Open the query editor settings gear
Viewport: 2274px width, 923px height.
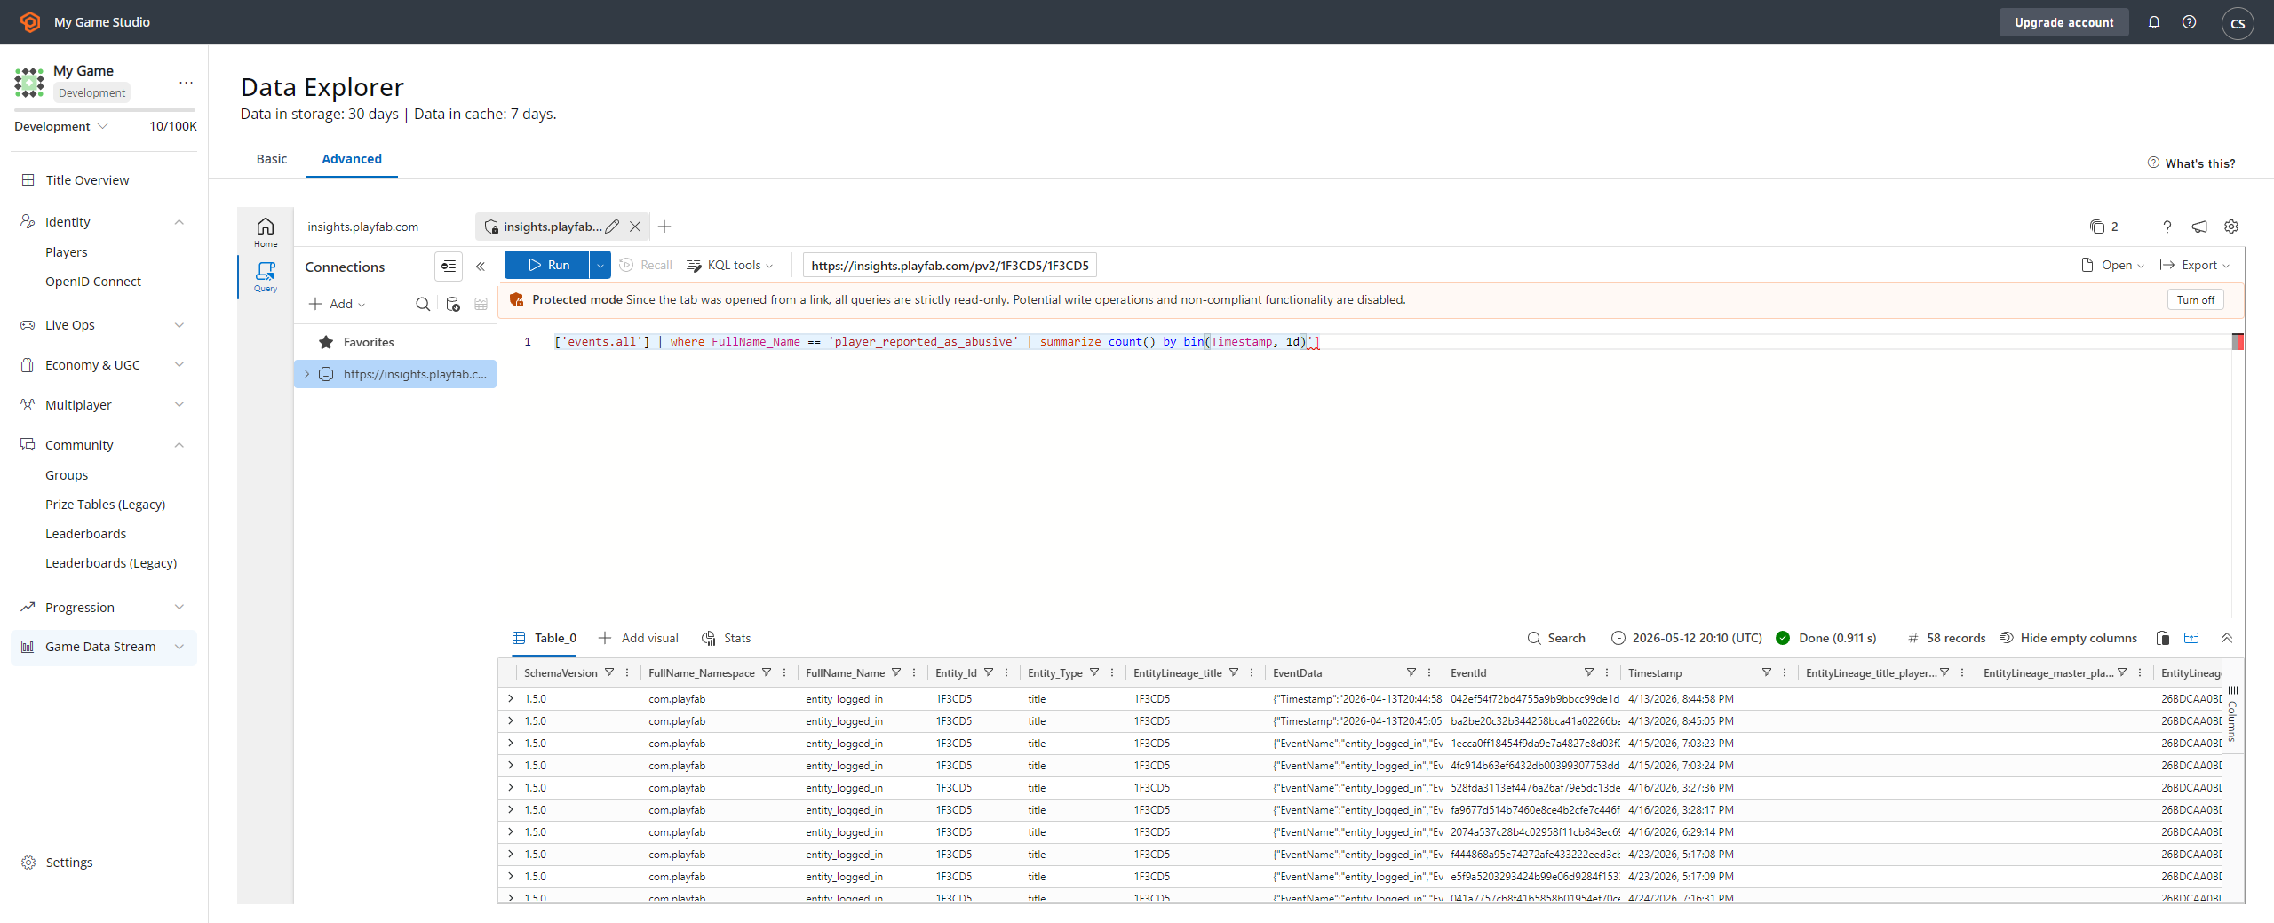tap(2231, 227)
